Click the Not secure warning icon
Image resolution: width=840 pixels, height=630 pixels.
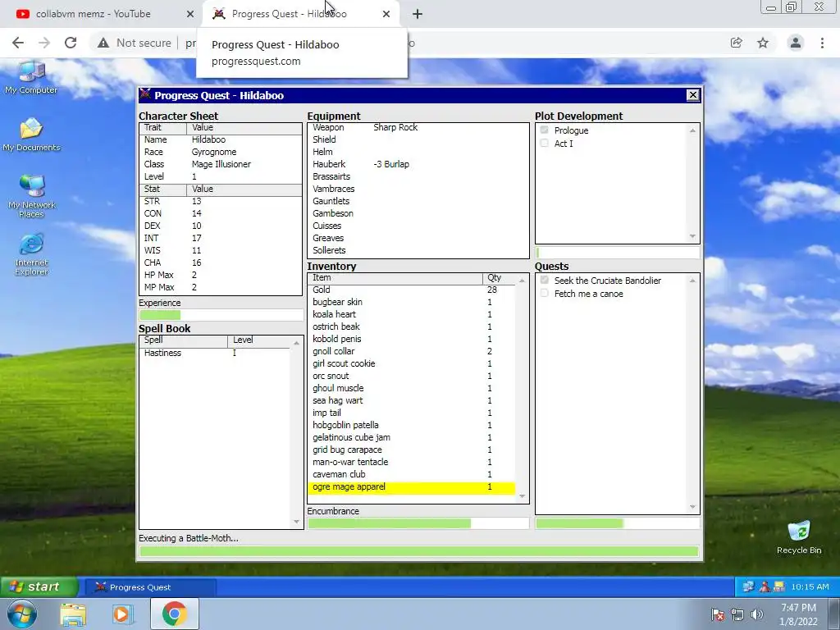(103, 43)
